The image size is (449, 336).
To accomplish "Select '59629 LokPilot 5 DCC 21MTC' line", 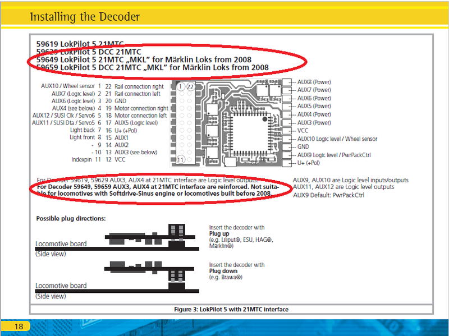I will (x=89, y=52).
